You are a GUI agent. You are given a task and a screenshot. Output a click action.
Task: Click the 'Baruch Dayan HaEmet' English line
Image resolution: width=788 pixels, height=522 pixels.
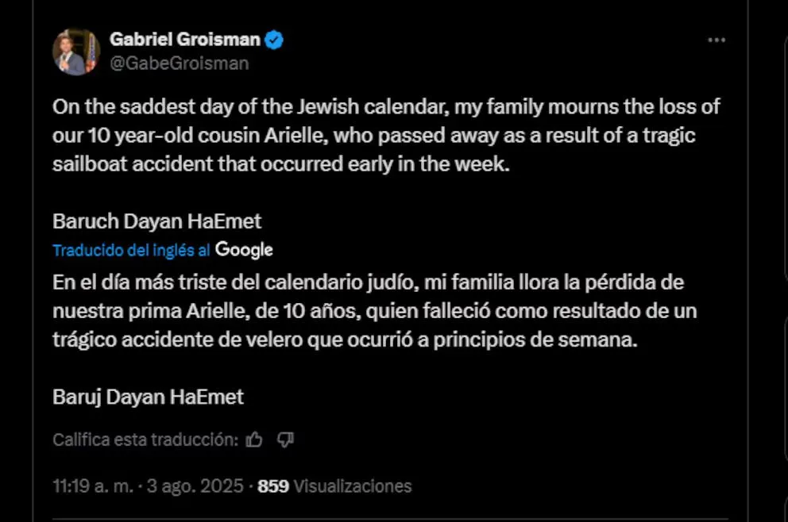[x=156, y=221]
